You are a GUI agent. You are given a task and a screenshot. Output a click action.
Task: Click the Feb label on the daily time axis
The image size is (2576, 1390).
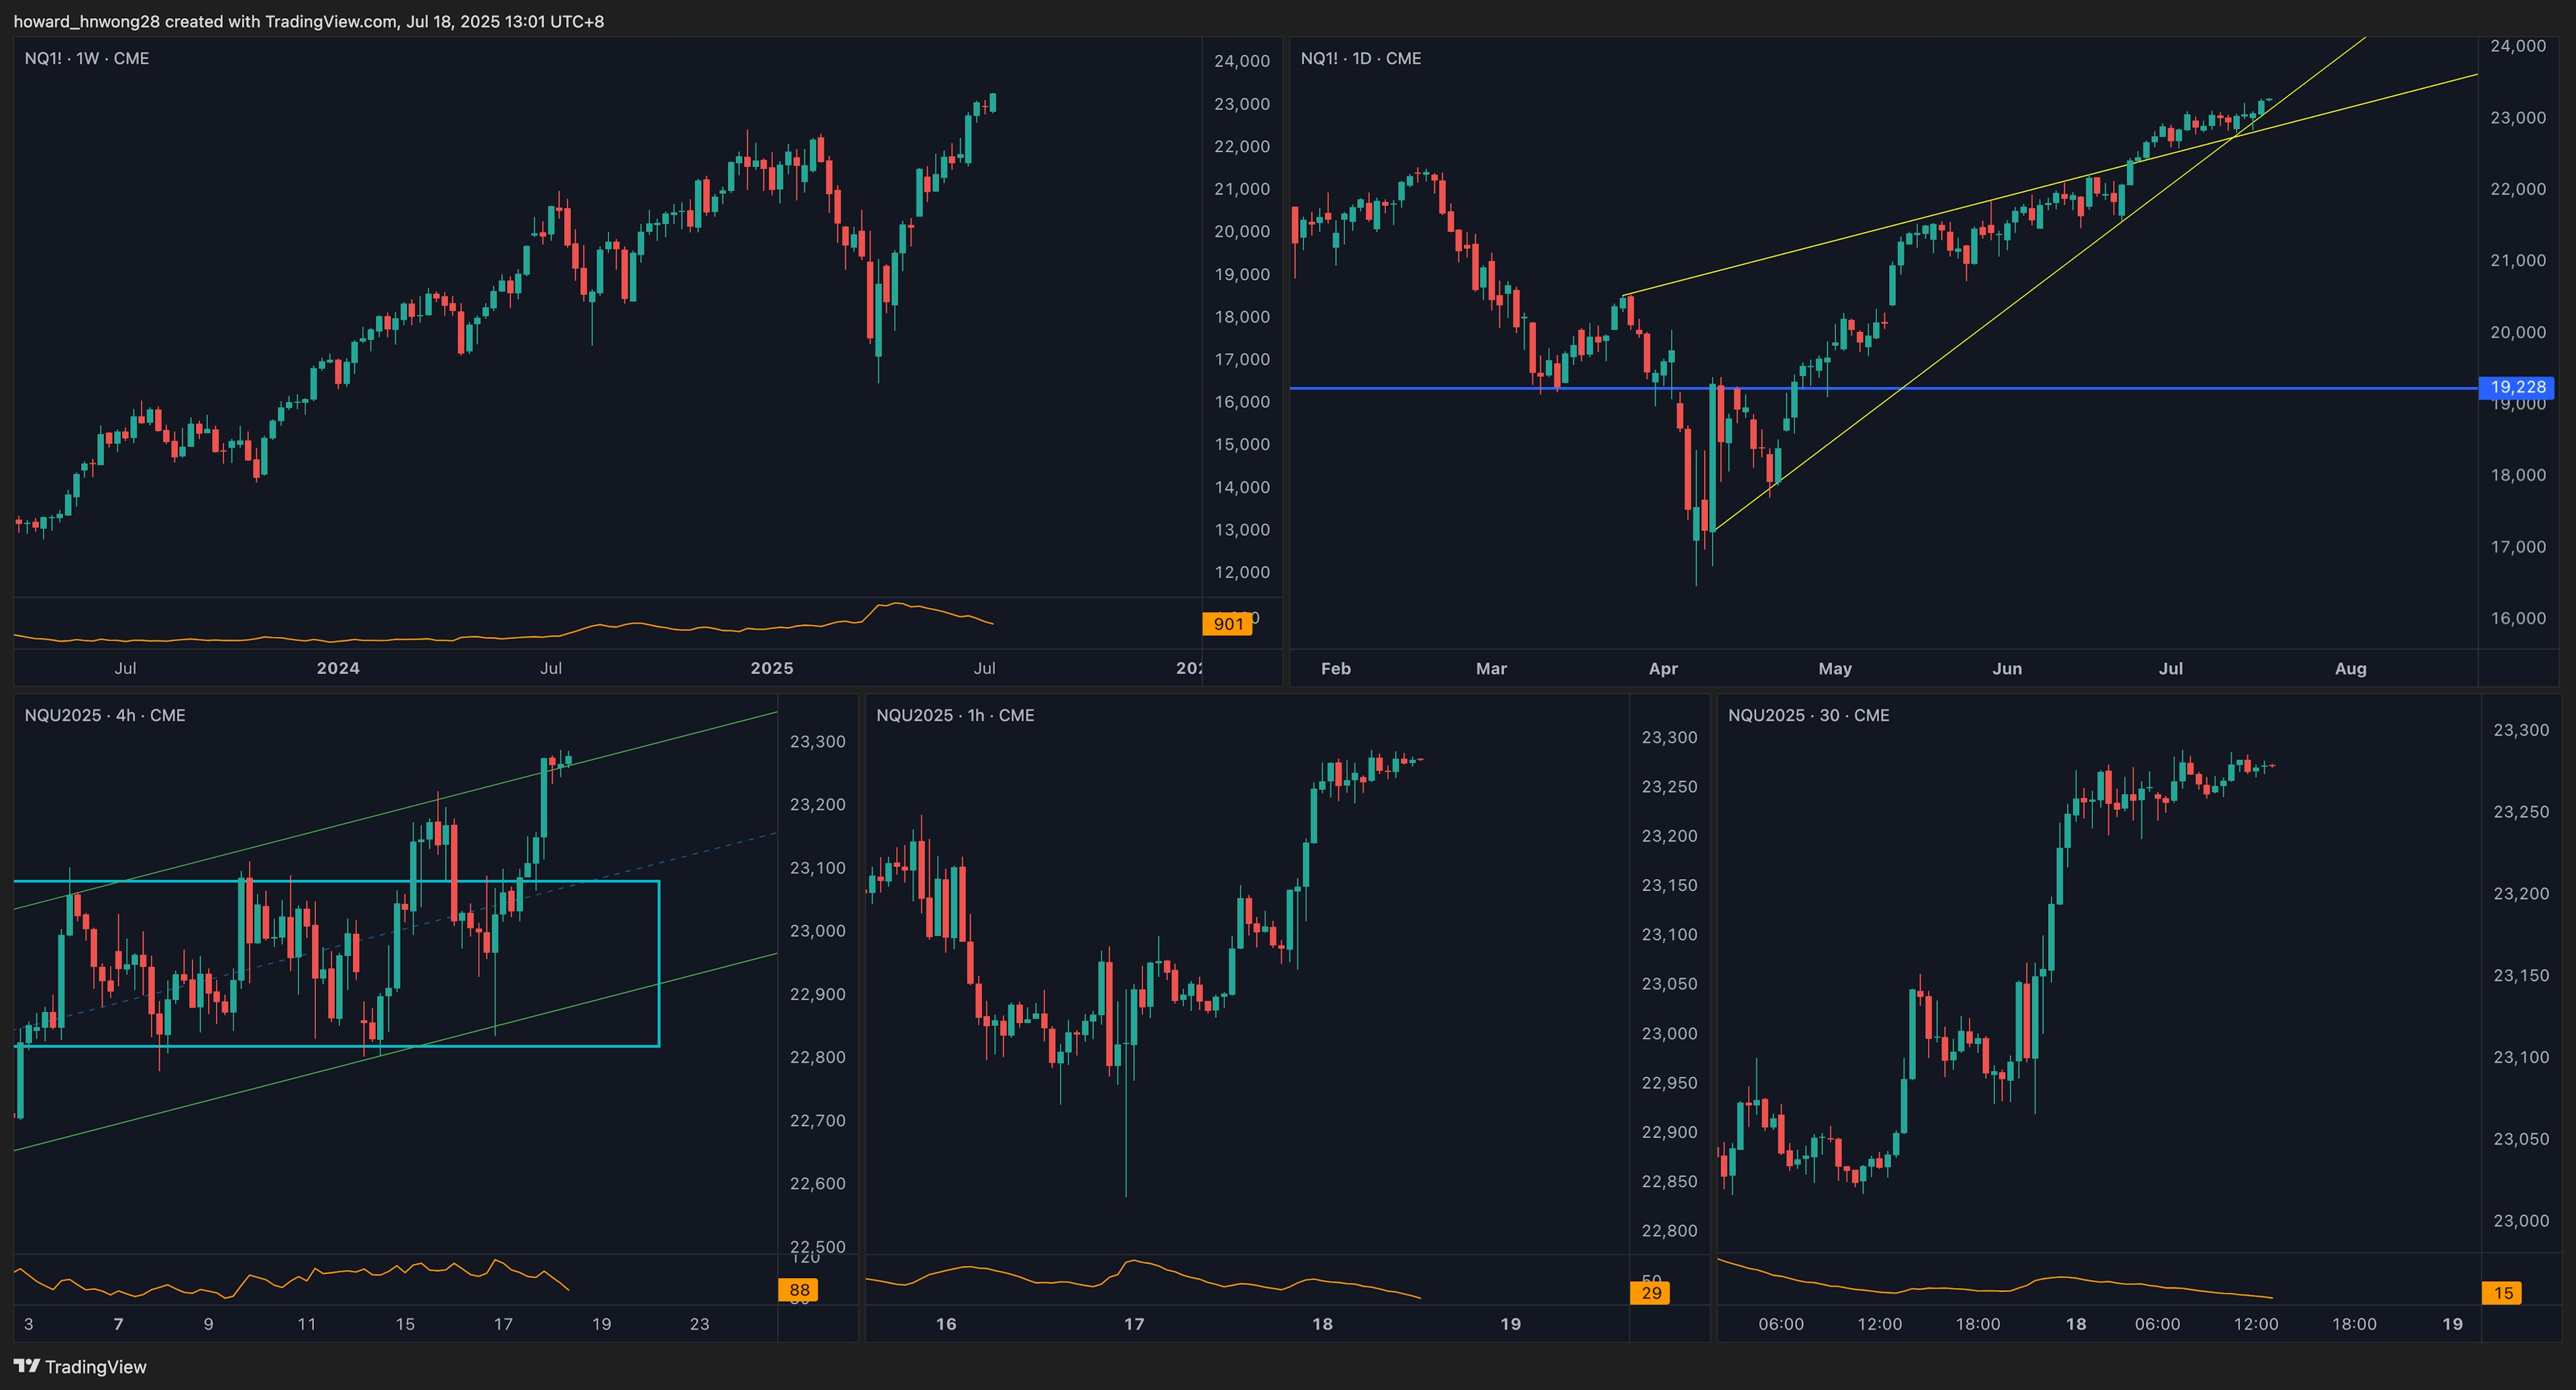point(1336,669)
